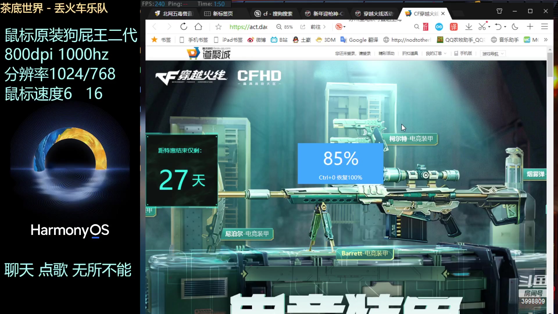558x314 pixels.
Task: Expand the 游戏导航 dropdown
Action: coord(493,54)
